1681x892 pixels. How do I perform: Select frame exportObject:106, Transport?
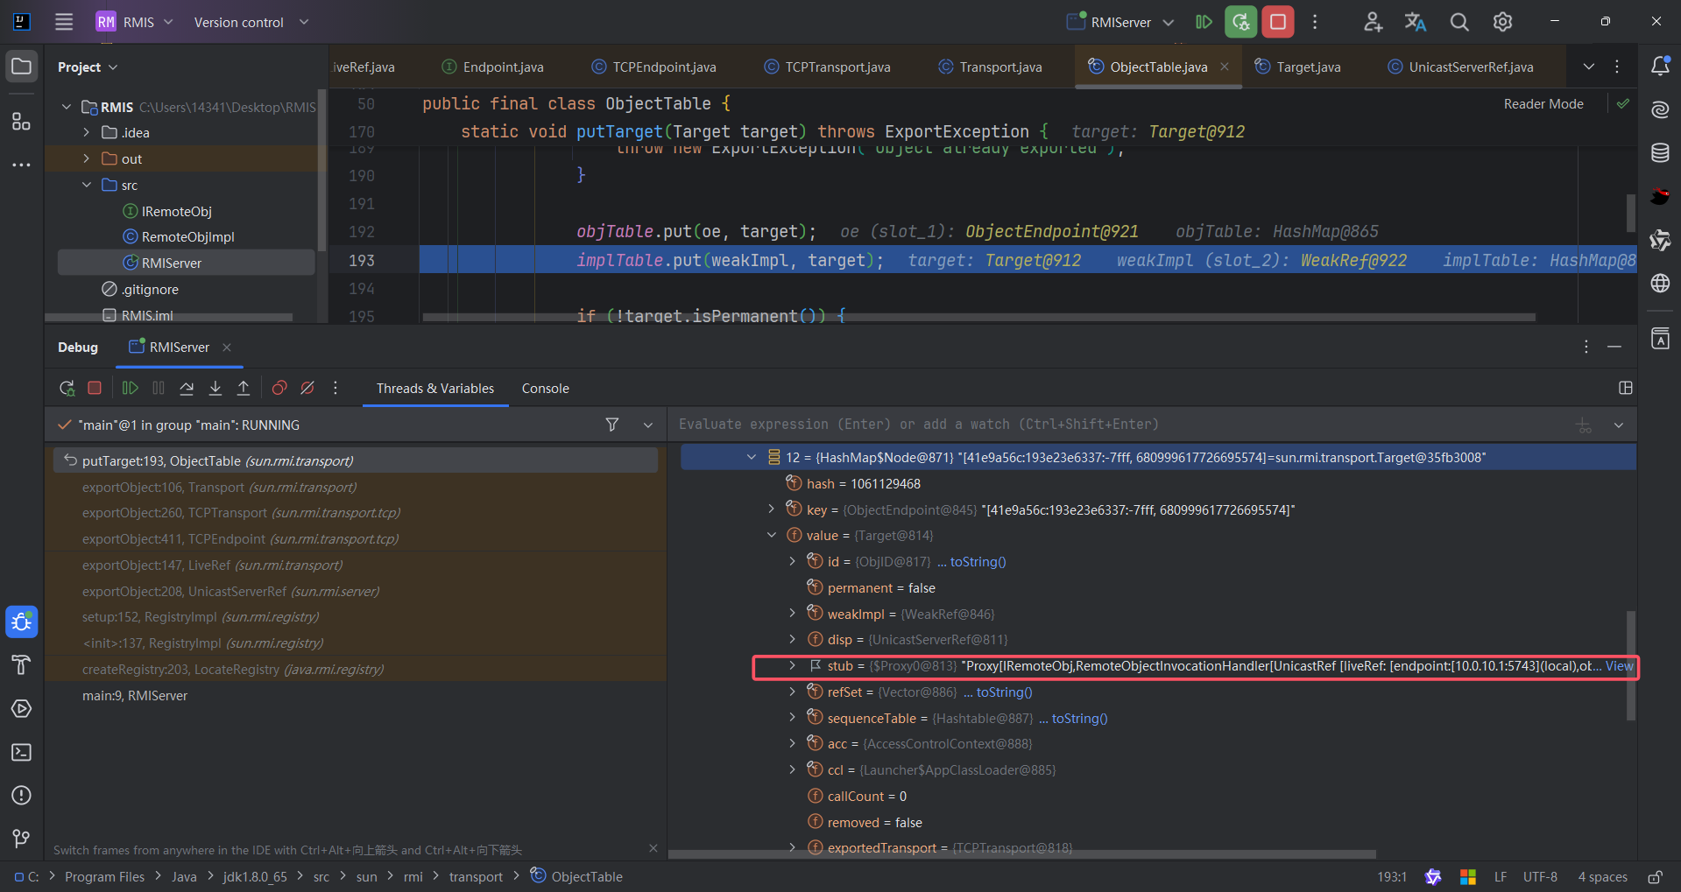coord(219,488)
